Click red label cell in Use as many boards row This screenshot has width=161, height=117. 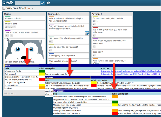[94, 86]
